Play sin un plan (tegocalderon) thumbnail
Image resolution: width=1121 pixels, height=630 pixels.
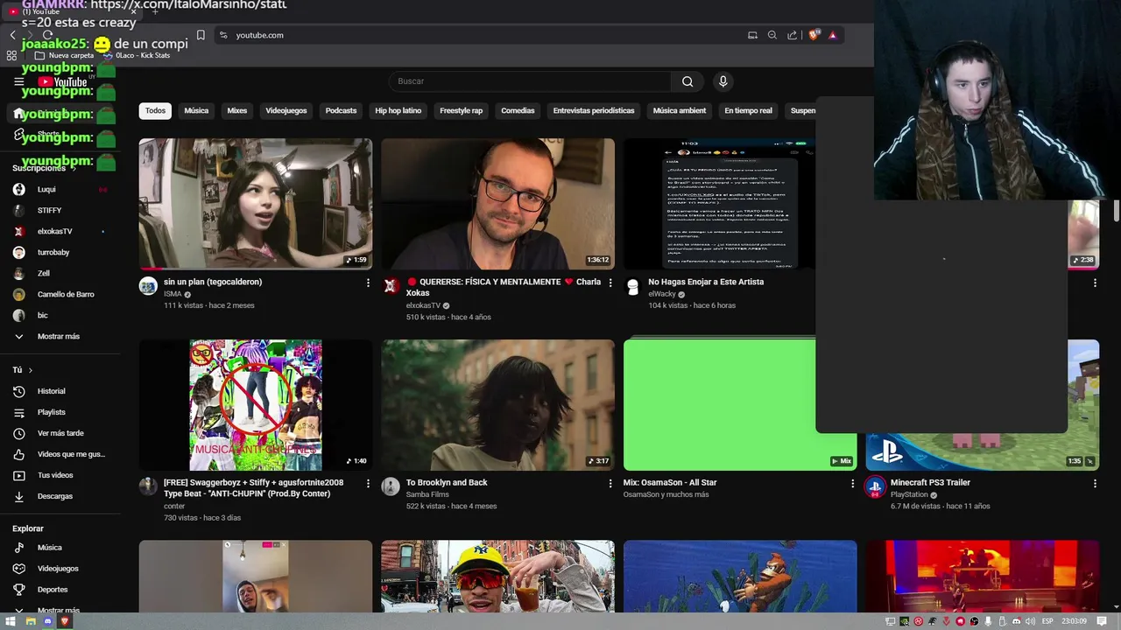tap(255, 204)
